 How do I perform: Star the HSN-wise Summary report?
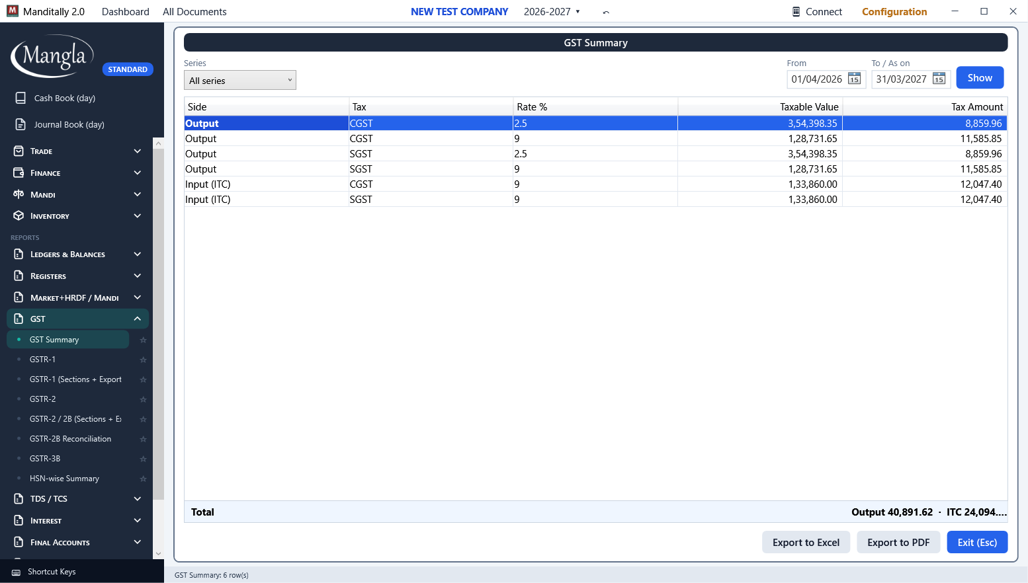point(143,479)
